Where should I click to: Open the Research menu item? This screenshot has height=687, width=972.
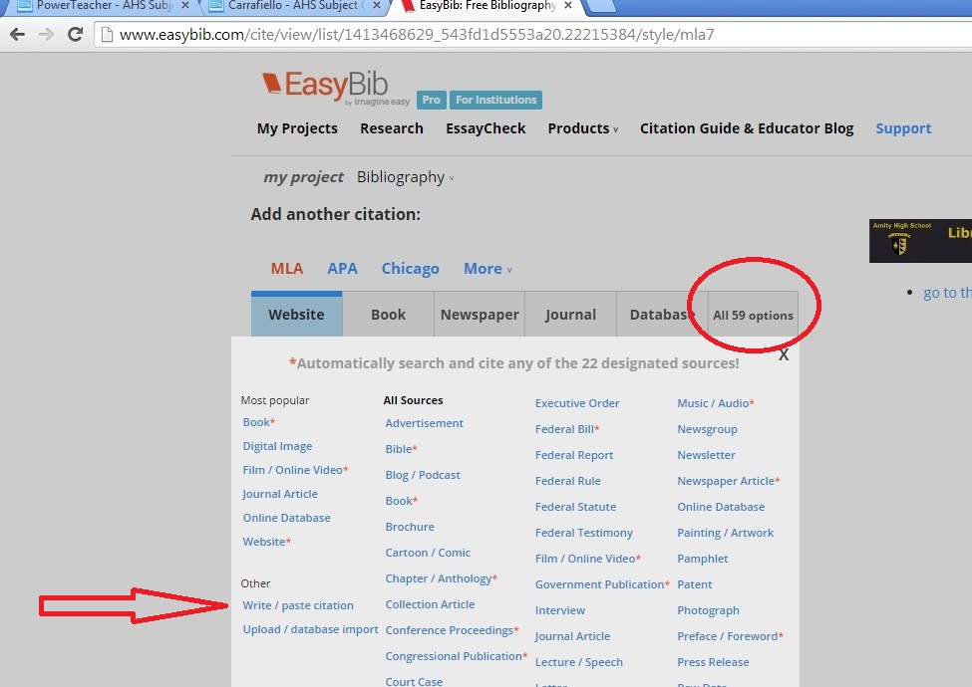coord(392,128)
